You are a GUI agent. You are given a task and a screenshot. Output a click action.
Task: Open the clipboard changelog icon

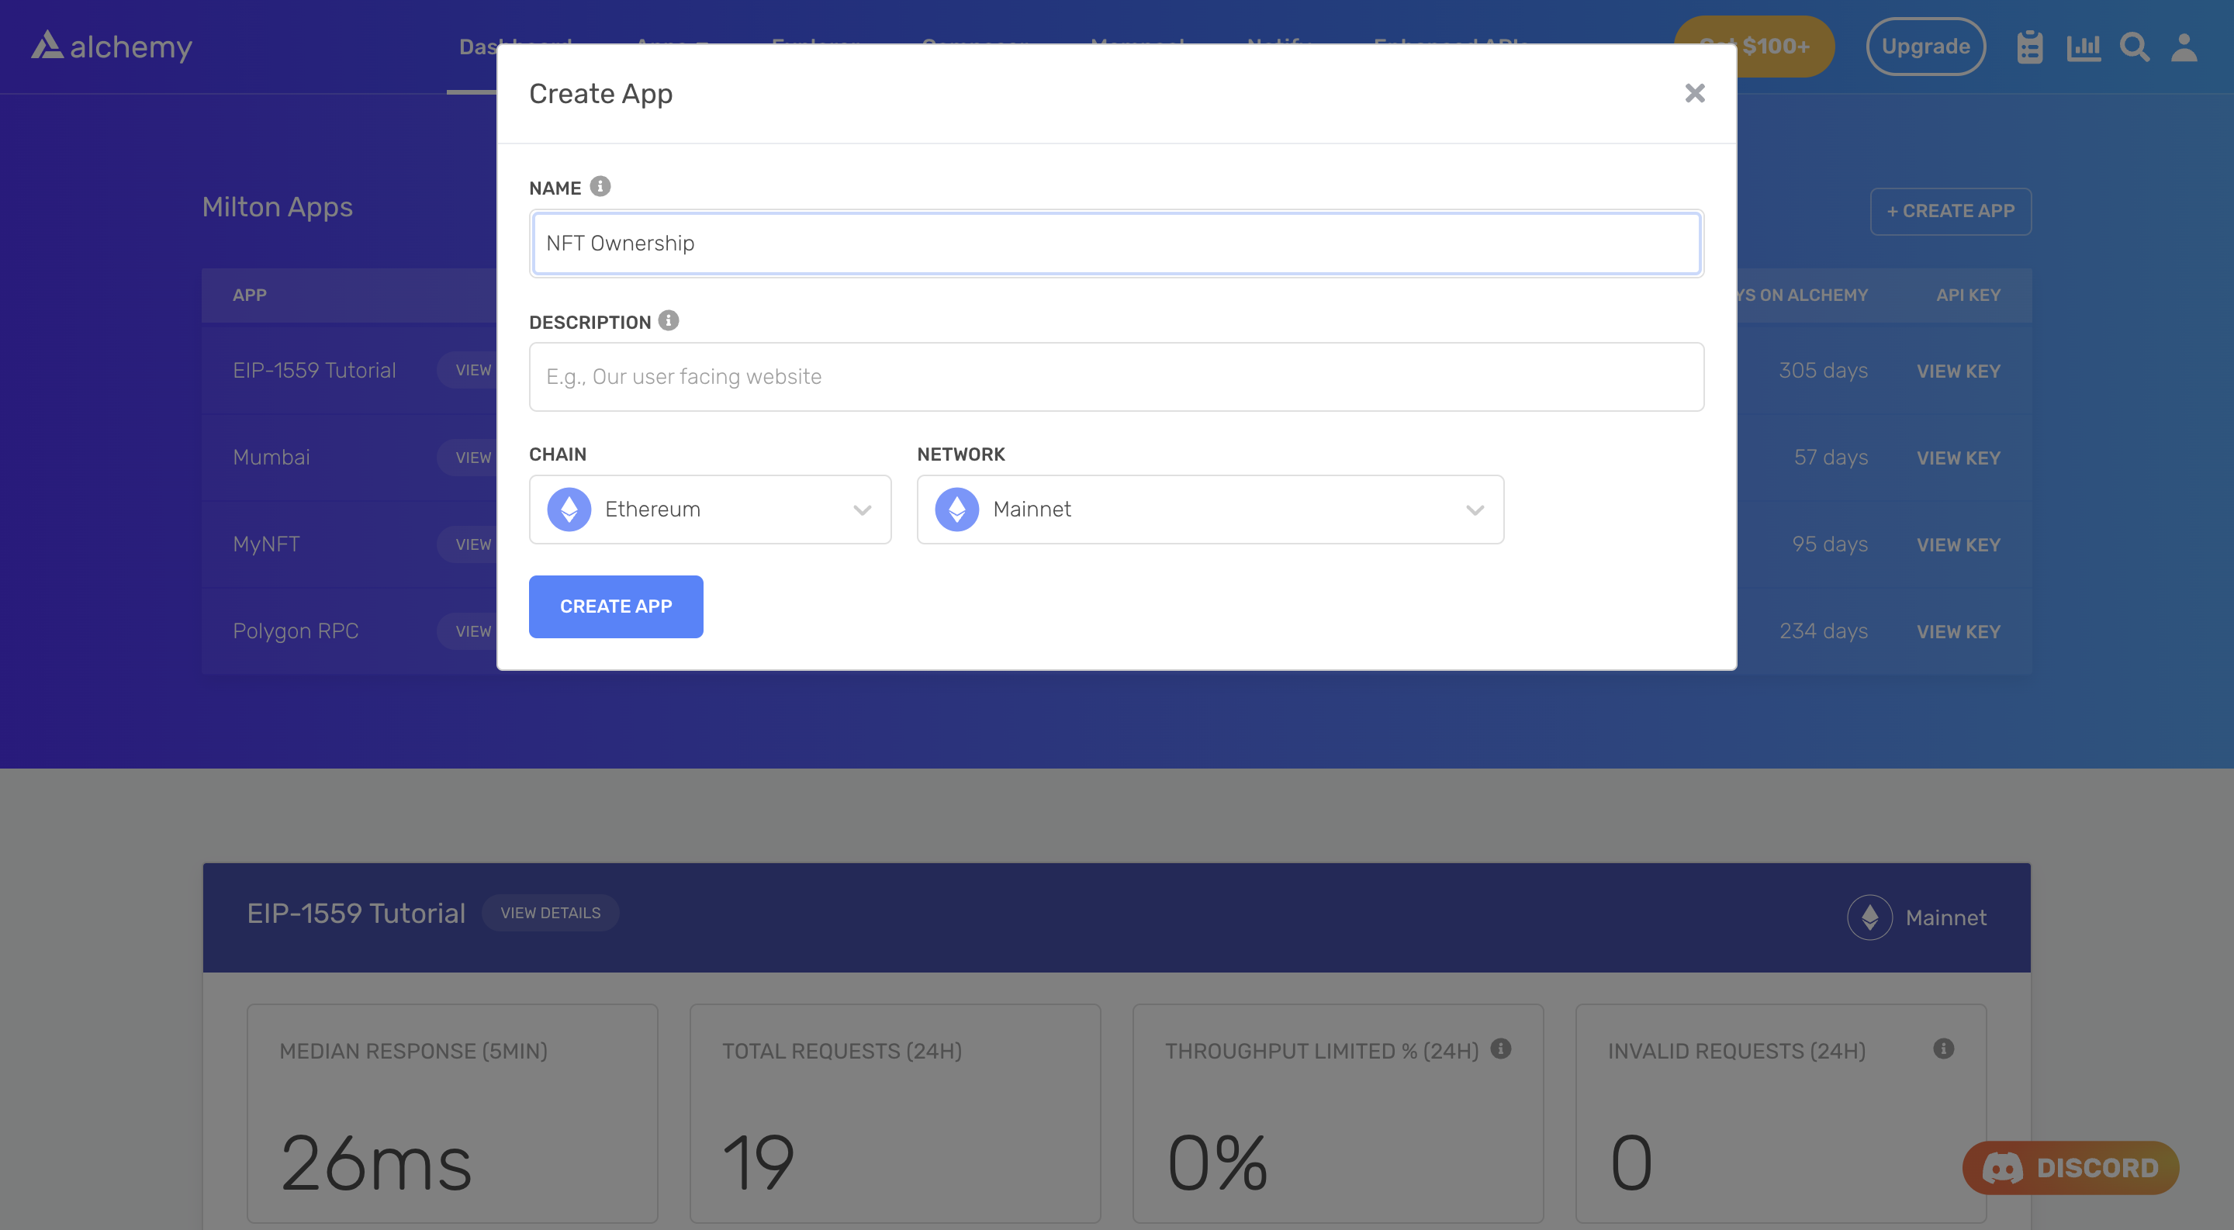[x=2029, y=47]
